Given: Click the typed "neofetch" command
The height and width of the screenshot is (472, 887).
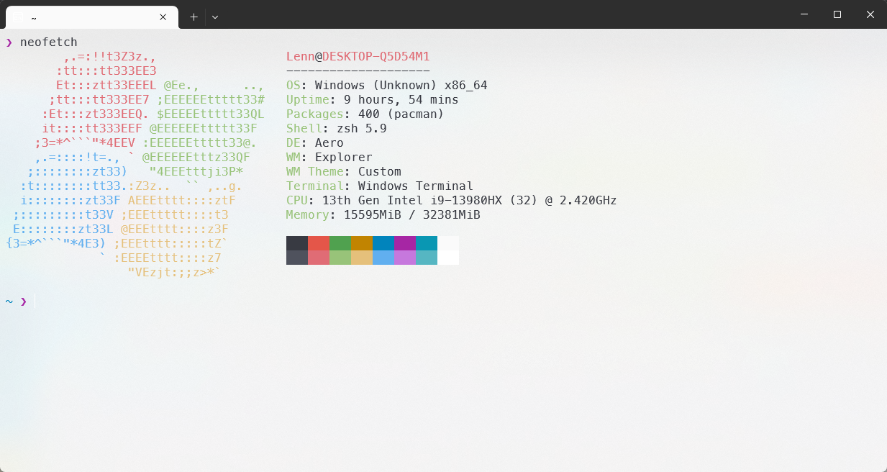Looking at the screenshot, I should coord(48,42).
